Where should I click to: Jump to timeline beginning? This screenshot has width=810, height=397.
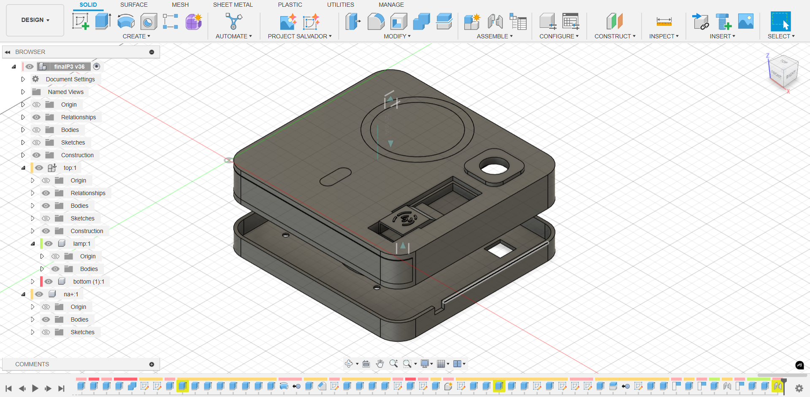pos(8,388)
